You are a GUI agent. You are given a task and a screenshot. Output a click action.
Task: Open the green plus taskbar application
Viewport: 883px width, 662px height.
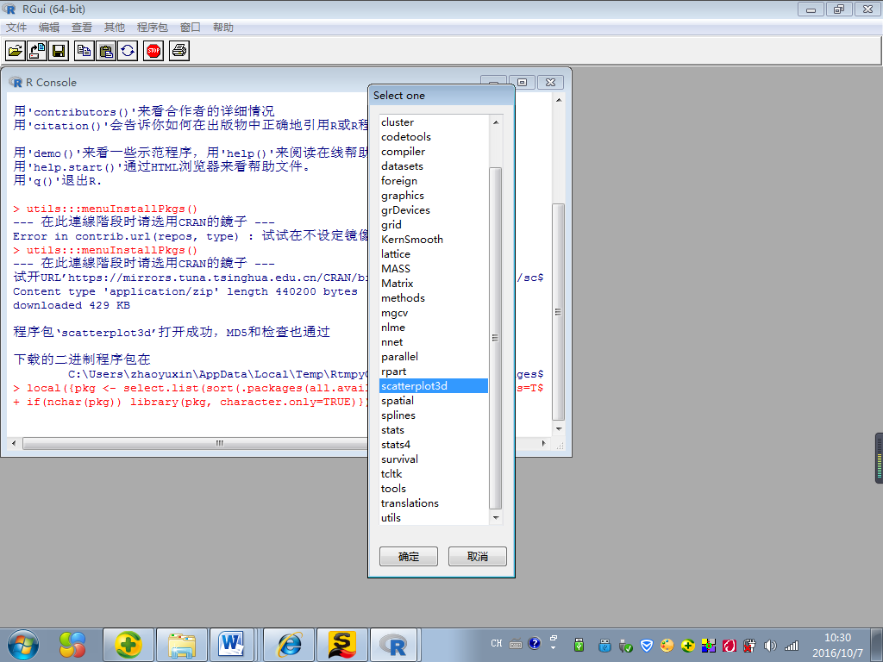click(128, 645)
